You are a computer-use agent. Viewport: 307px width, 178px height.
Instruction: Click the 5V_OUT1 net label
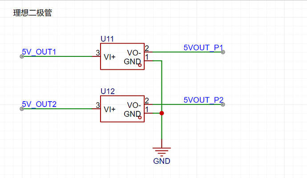(x=39, y=51)
